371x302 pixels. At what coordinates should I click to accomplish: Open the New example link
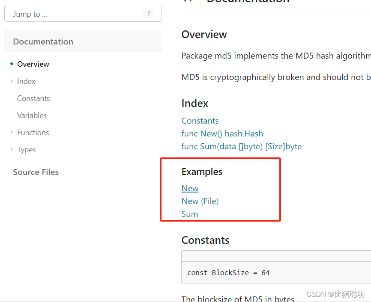pyautogui.click(x=190, y=188)
